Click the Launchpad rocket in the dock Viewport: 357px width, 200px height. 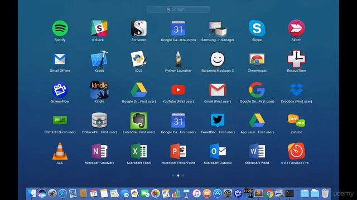tap(52, 193)
